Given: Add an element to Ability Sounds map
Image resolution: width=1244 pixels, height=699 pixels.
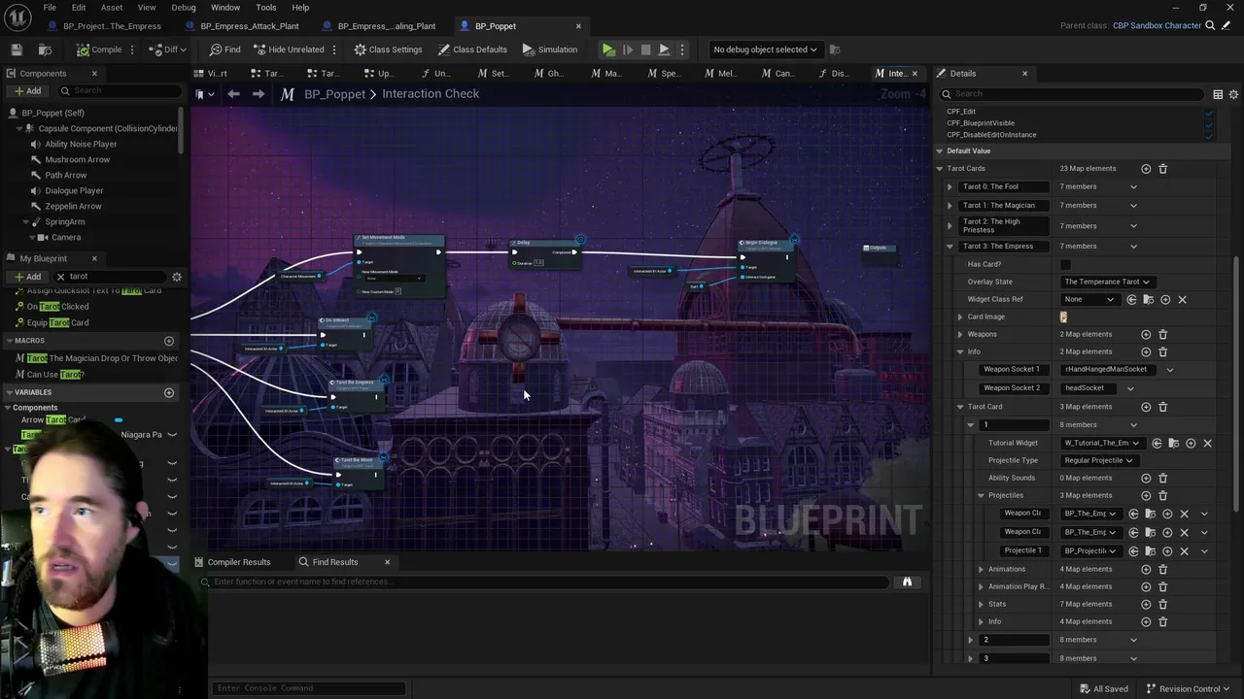Looking at the screenshot, I should point(1146,478).
